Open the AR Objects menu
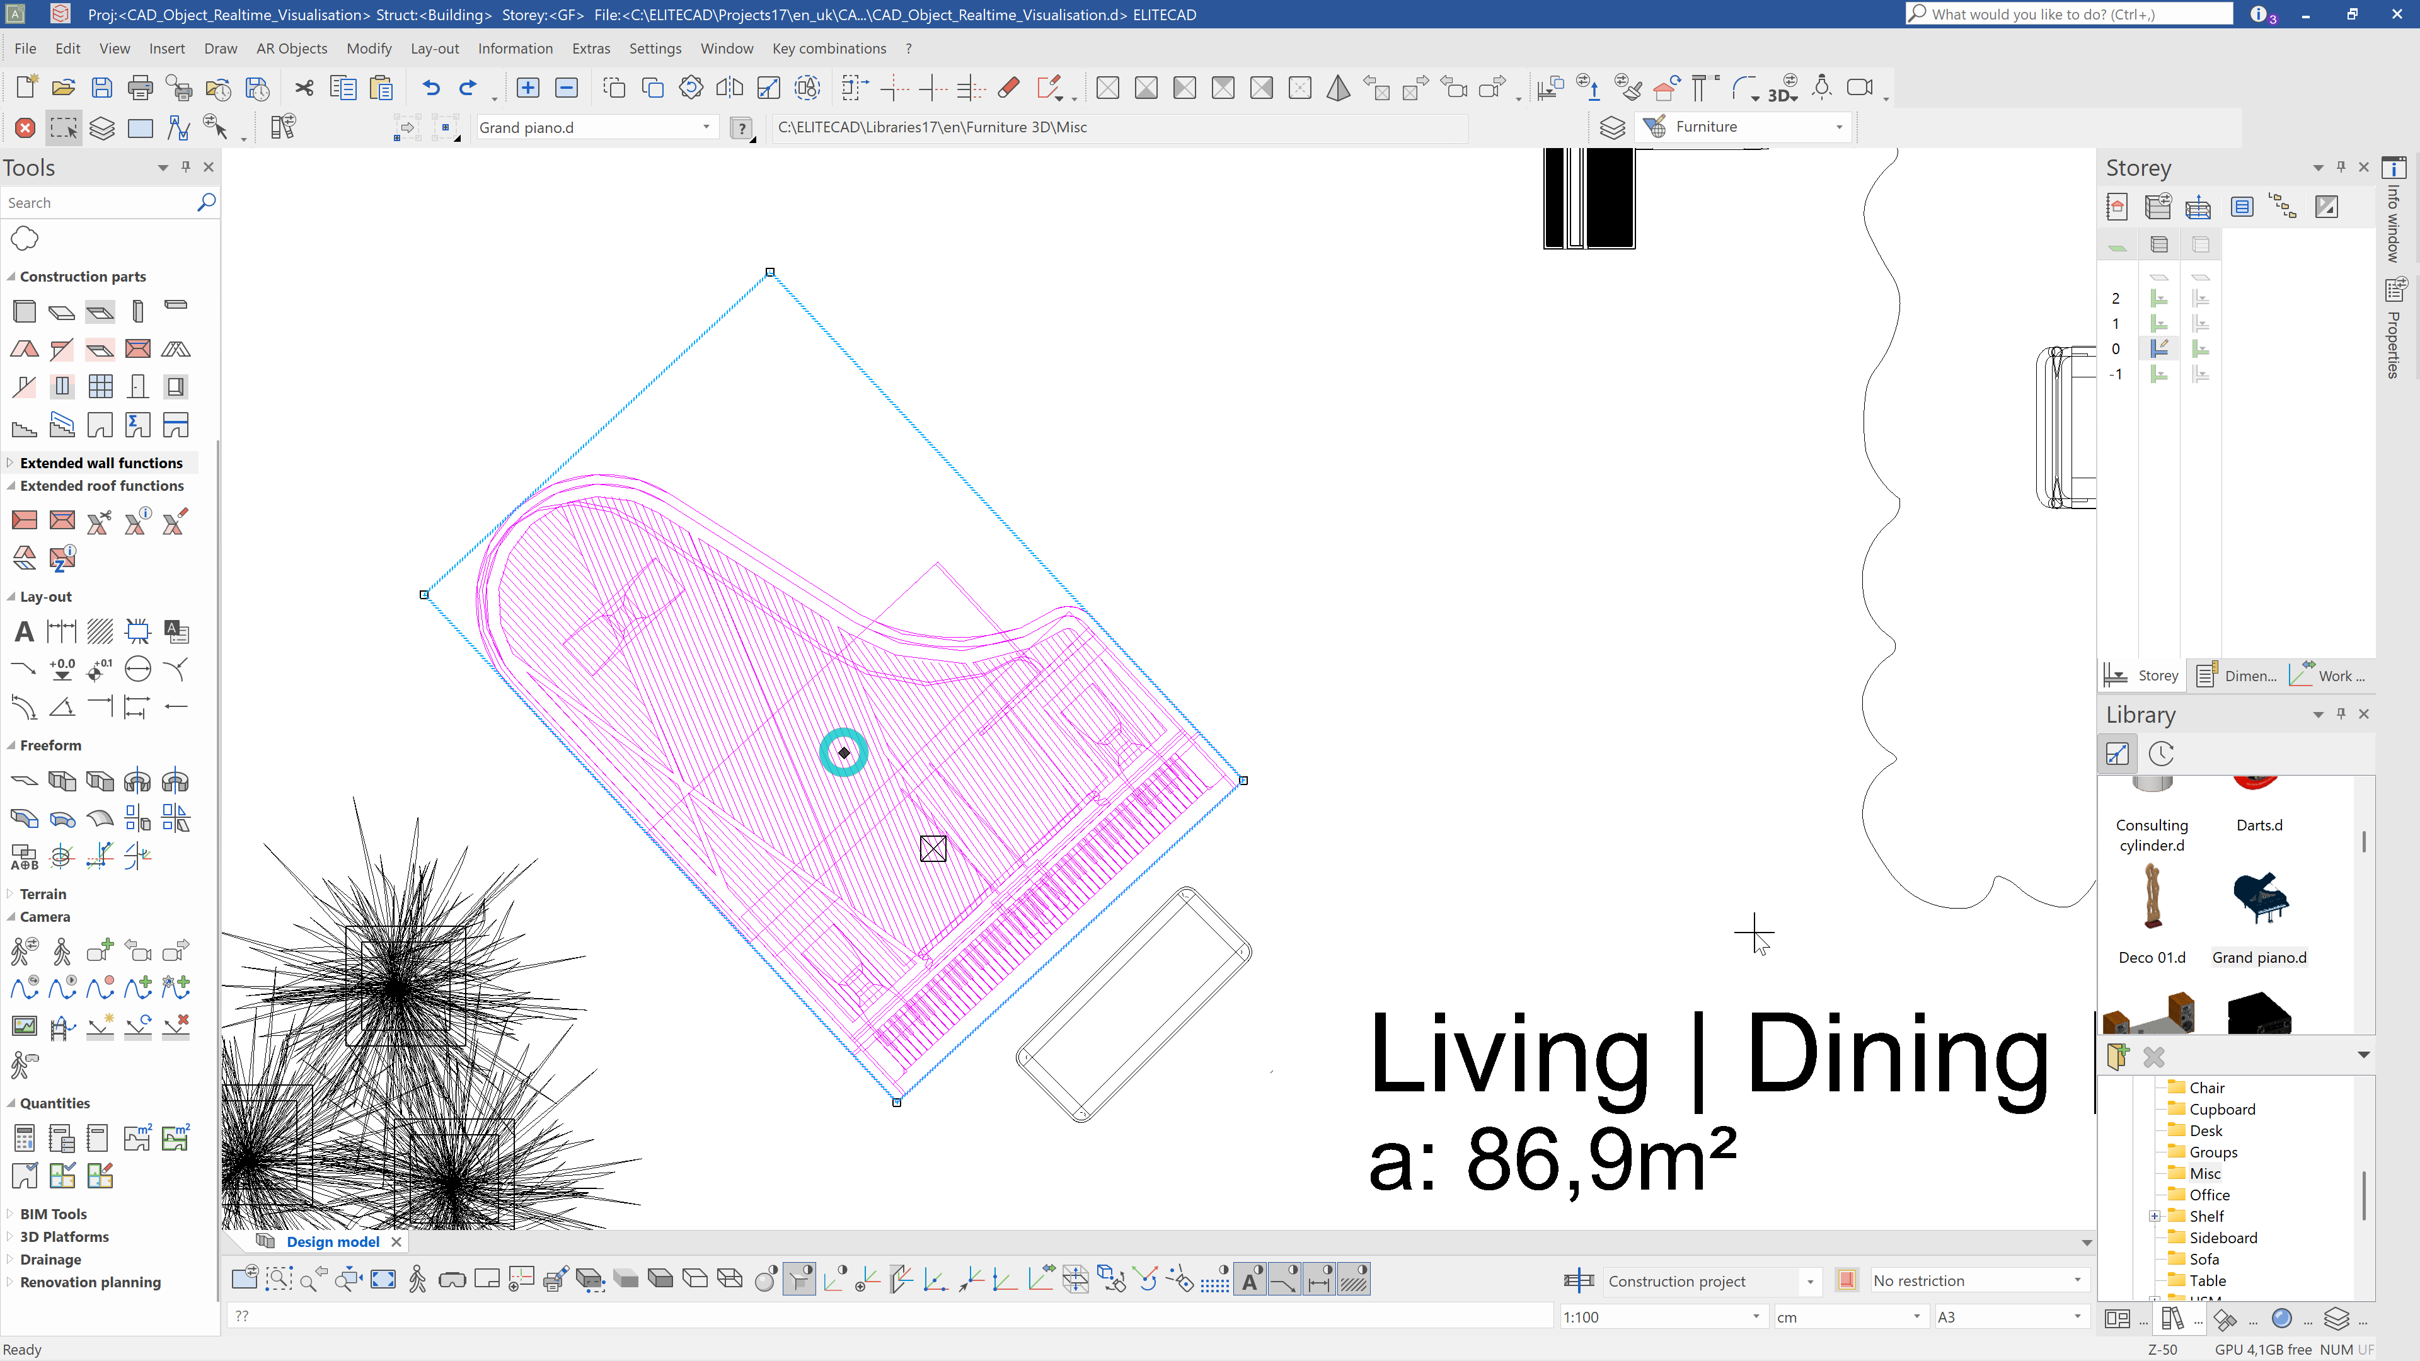 point(291,48)
